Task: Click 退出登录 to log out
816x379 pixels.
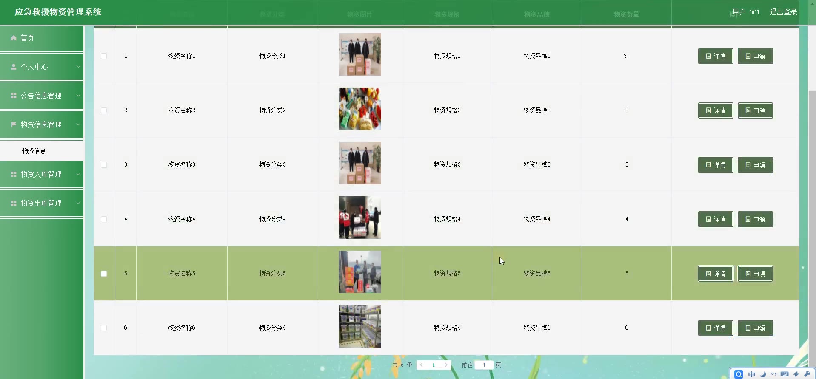Action: (x=783, y=12)
